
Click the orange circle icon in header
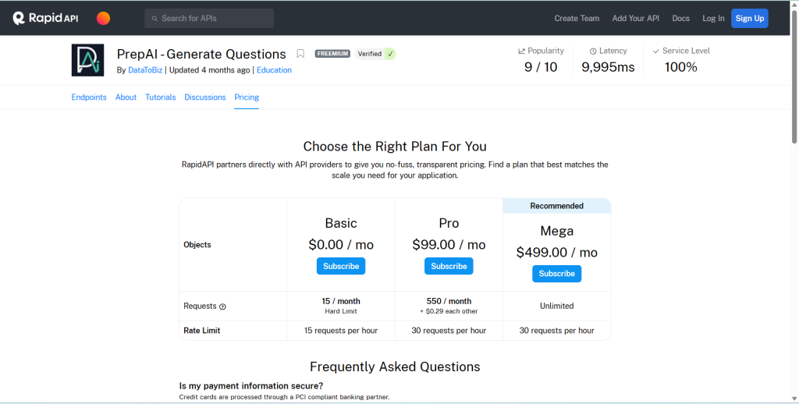(104, 19)
